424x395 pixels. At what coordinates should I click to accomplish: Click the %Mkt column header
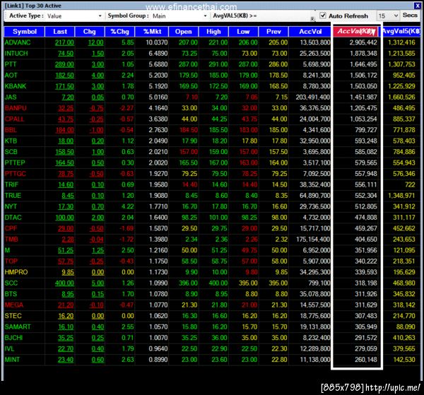click(x=152, y=32)
